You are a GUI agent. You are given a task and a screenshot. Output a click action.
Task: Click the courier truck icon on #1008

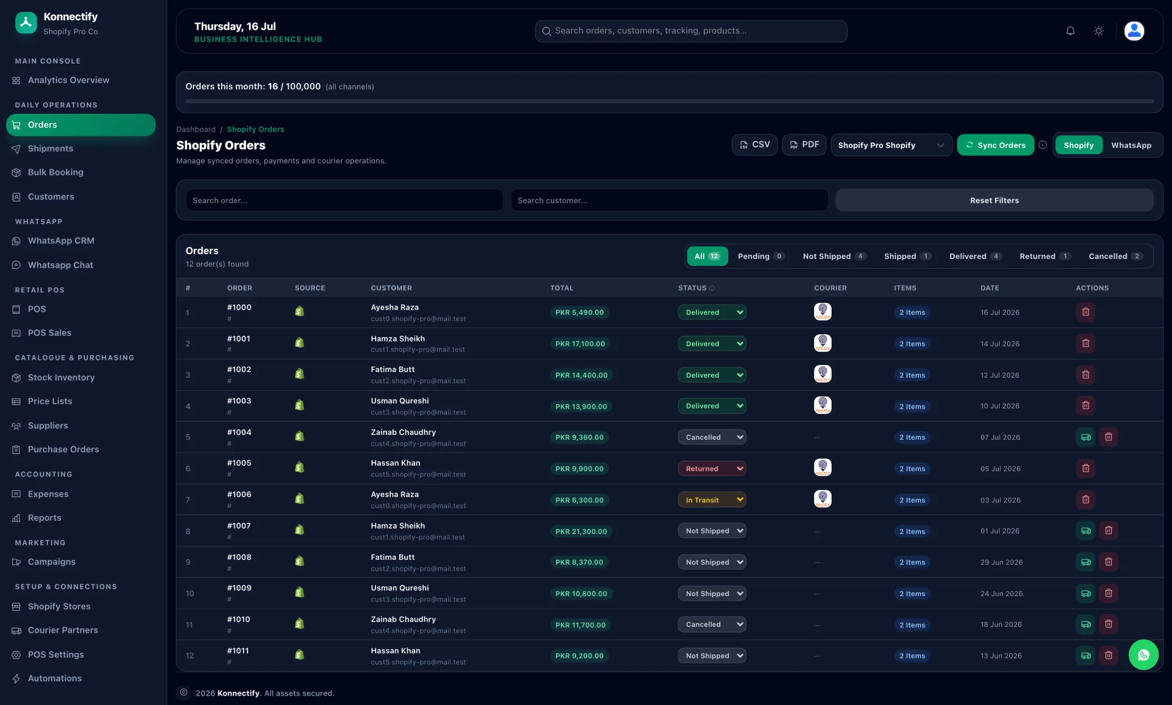(x=1086, y=562)
